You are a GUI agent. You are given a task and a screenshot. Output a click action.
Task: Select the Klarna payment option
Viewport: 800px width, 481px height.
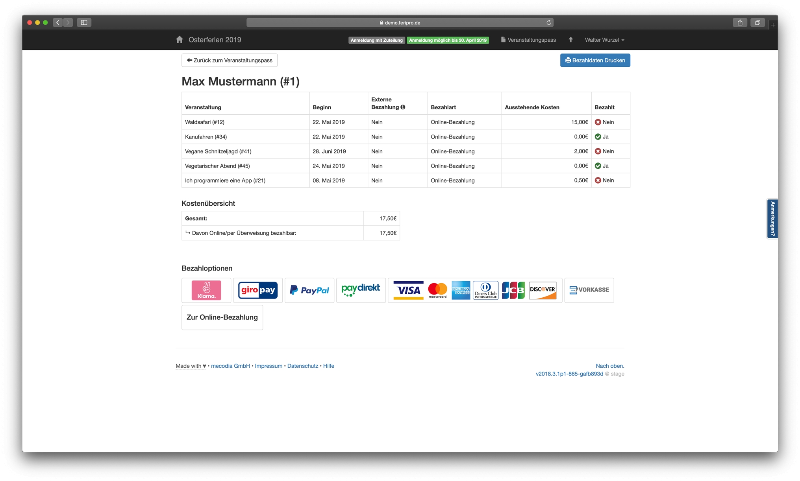pyautogui.click(x=206, y=290)
